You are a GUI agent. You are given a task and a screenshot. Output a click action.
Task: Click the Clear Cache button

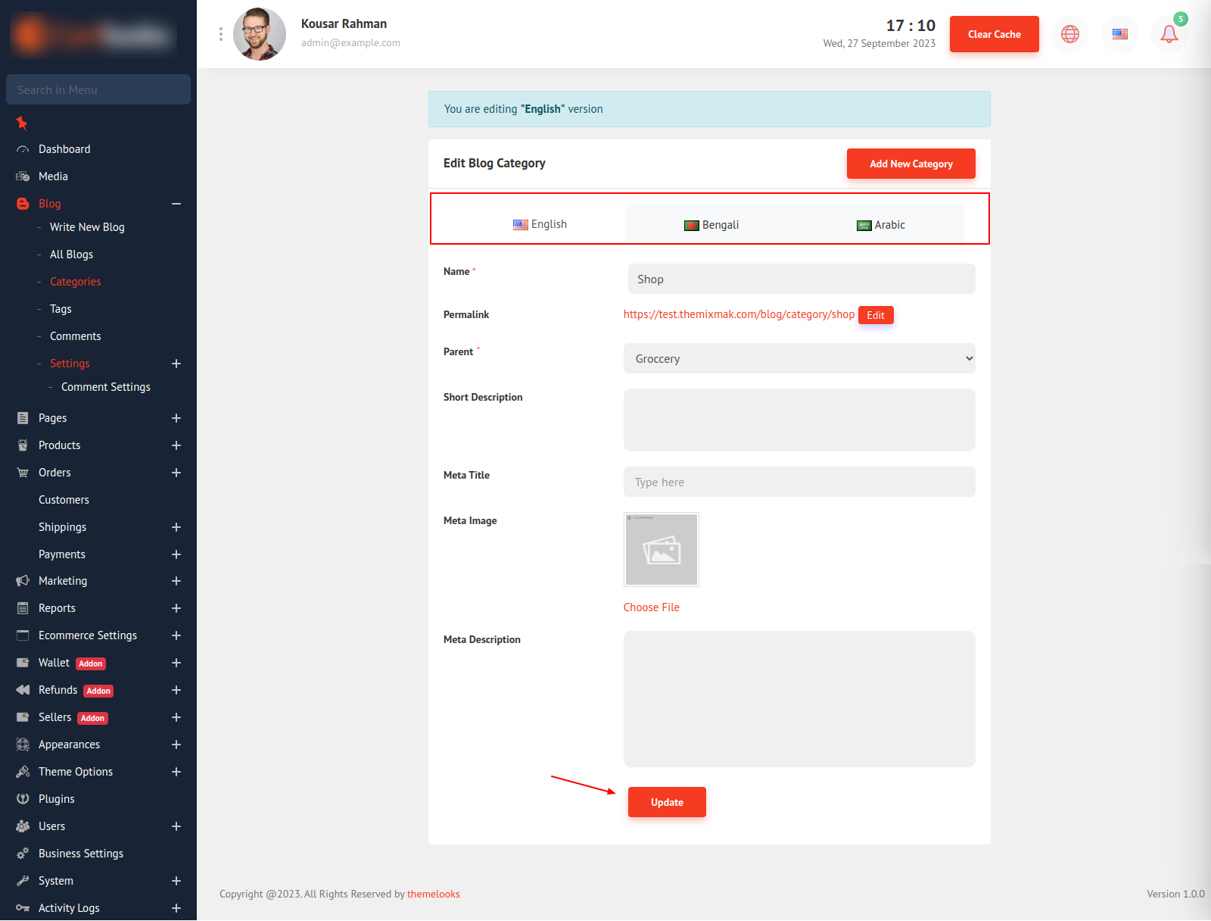994,34
